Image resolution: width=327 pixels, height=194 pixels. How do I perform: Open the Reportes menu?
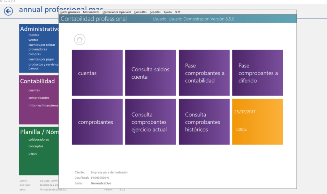[x=155, y=12]
